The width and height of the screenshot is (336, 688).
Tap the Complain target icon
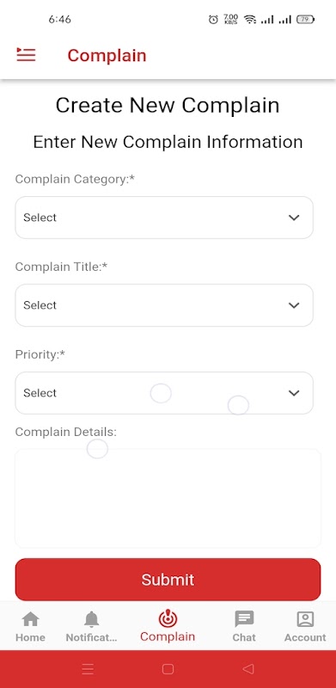(x=168, y=618)
